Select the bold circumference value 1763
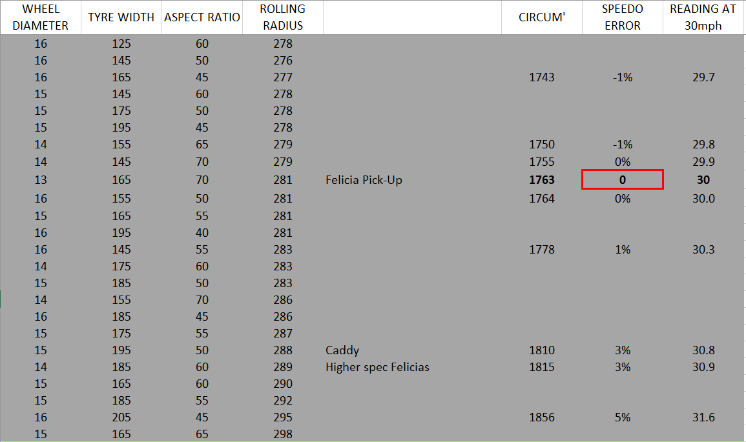746x442 pixels. point(542,180)
